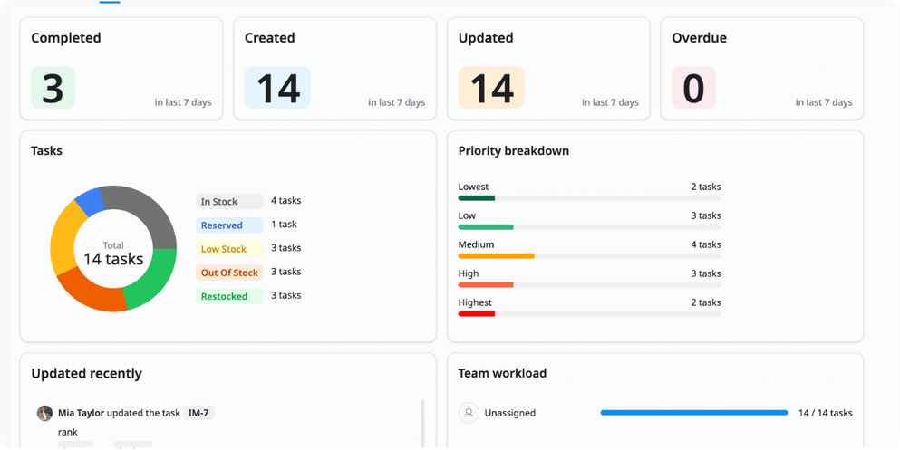Click the Medium priority bar

(x=589, y=255)
